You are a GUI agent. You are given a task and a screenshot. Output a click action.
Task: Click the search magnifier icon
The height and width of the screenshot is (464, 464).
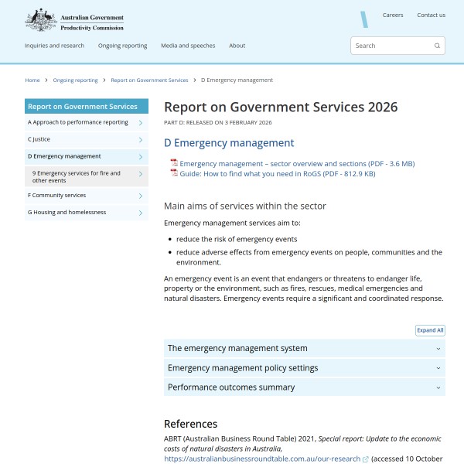(437, 46)
